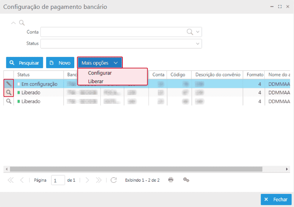Expand the Conta dropdown arrow
294x207 pixels.
(198, 32)
